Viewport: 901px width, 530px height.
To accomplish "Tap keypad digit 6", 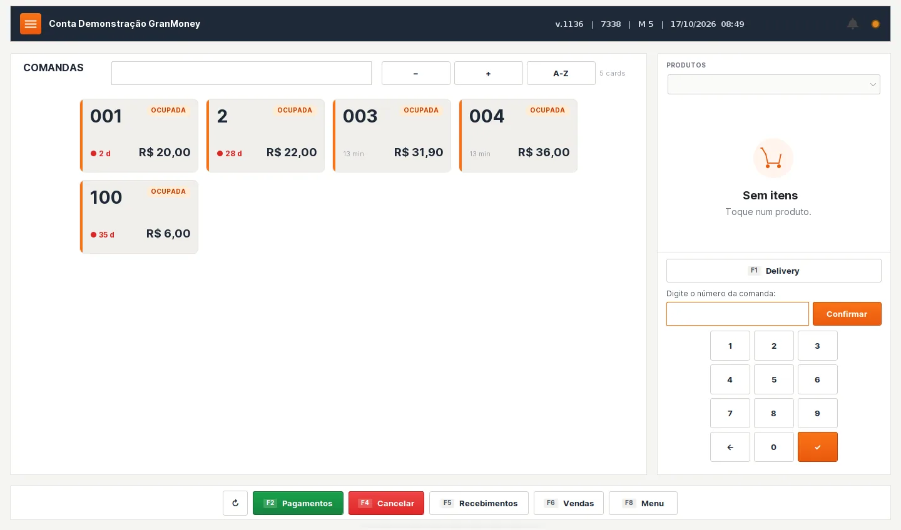I will click(x=818, y=379).
